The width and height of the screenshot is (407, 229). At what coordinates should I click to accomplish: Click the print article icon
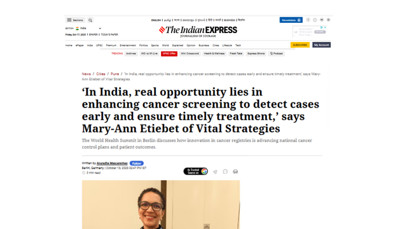235,171
